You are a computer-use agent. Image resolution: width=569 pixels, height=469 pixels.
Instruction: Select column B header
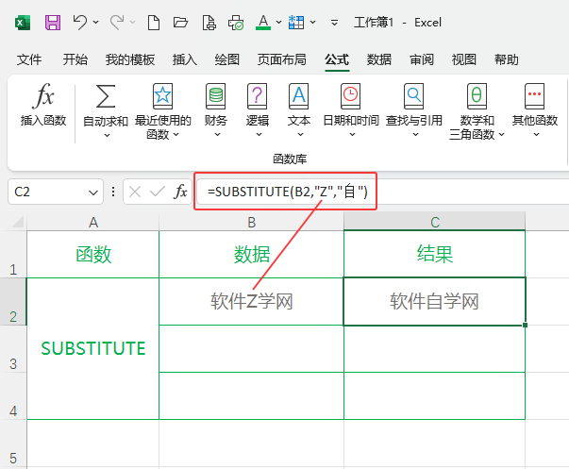(x=252, y=222)
